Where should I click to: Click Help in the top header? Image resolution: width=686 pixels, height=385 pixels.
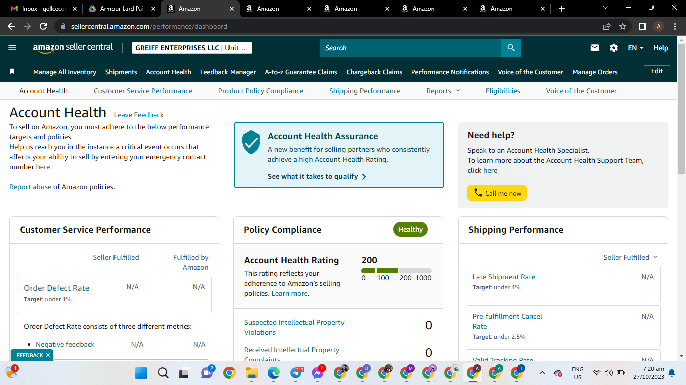[x=661, y=48]
